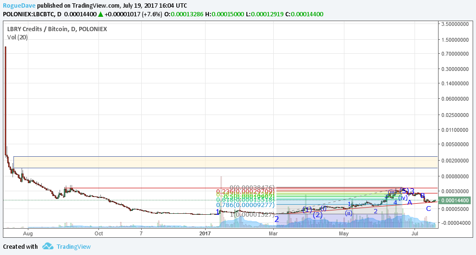Click the 3.50000000 price axis label
The width and height of the screenshot is (476, 255).
click(x=455, y=24)
